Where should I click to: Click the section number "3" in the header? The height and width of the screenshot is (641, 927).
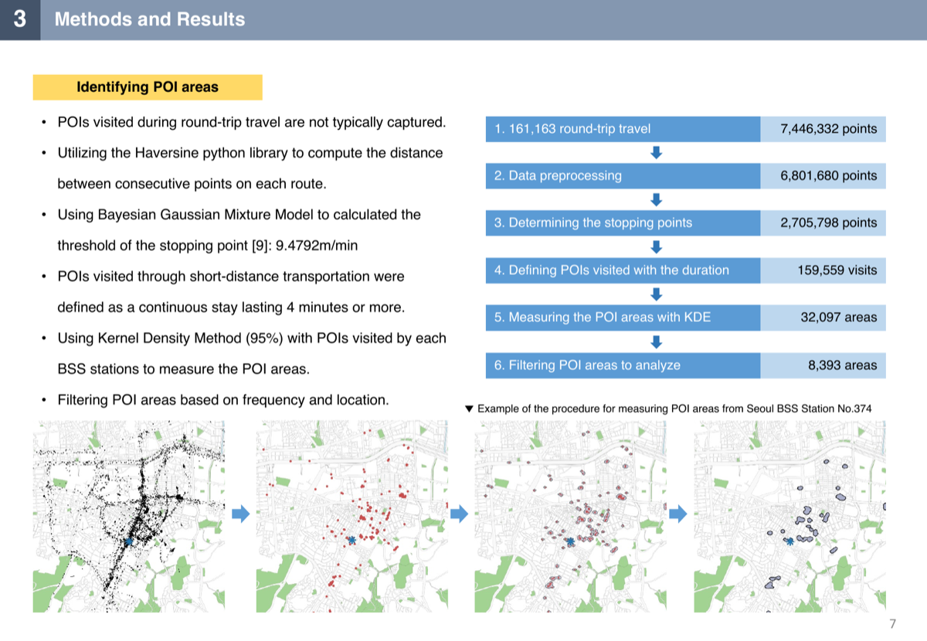[x=19, y=20]
